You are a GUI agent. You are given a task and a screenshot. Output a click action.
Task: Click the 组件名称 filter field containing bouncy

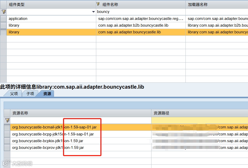click(x=141, y=12)
